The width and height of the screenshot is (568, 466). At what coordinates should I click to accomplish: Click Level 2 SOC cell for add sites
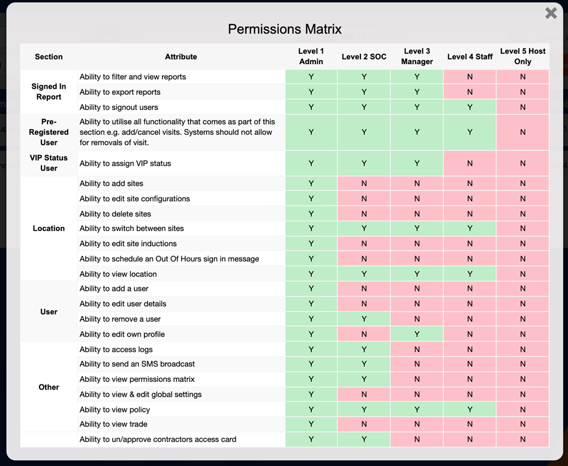click(x=364, y=184)
